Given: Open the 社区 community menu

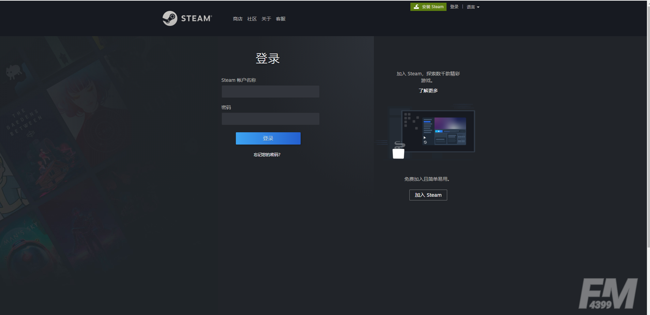Looking at the screenshot, I should point(252,19).
